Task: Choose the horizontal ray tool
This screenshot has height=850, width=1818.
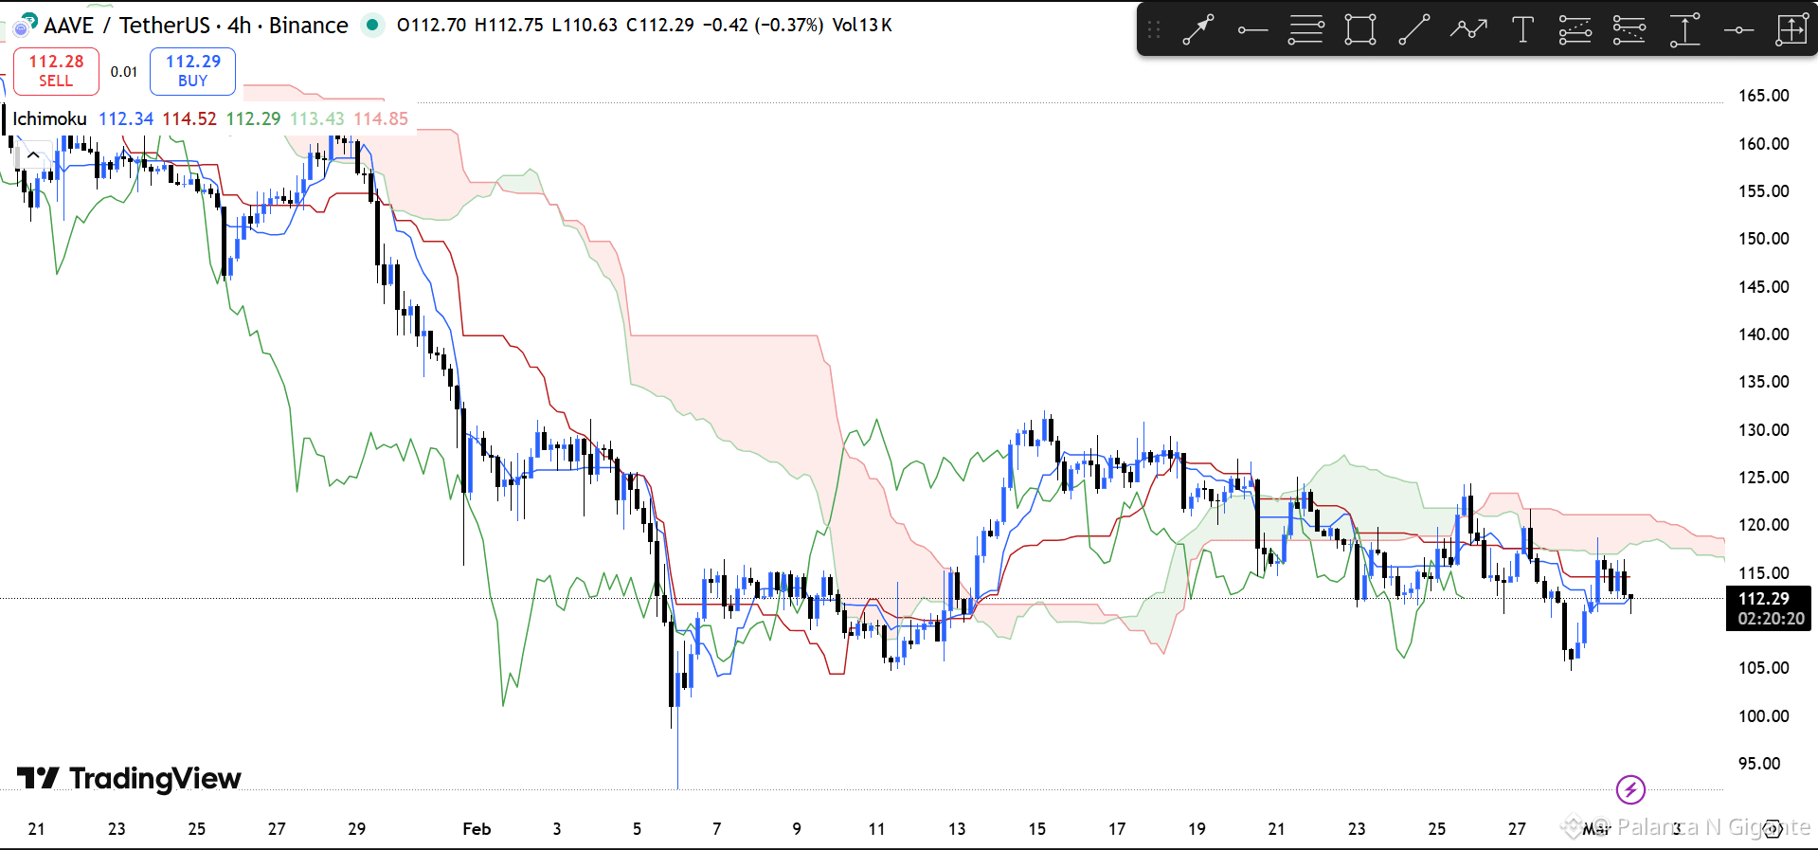Action: (1251, 30)
